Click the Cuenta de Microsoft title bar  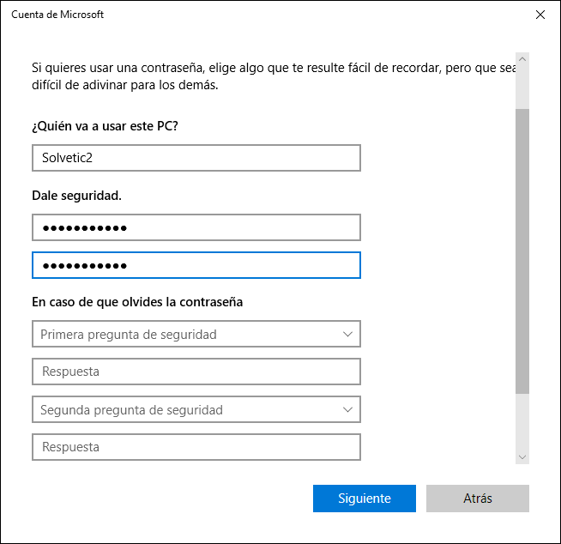tap(257, 15)
